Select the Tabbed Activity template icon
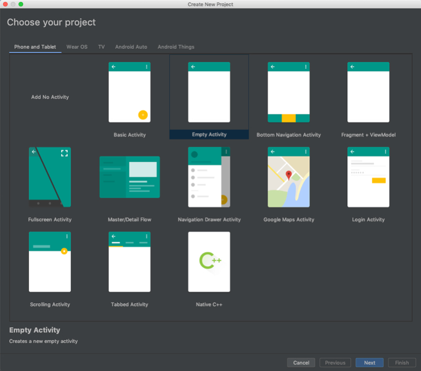The width and height of the screenshot is (421, 371). pyautogui.click(x=129, y=262)
